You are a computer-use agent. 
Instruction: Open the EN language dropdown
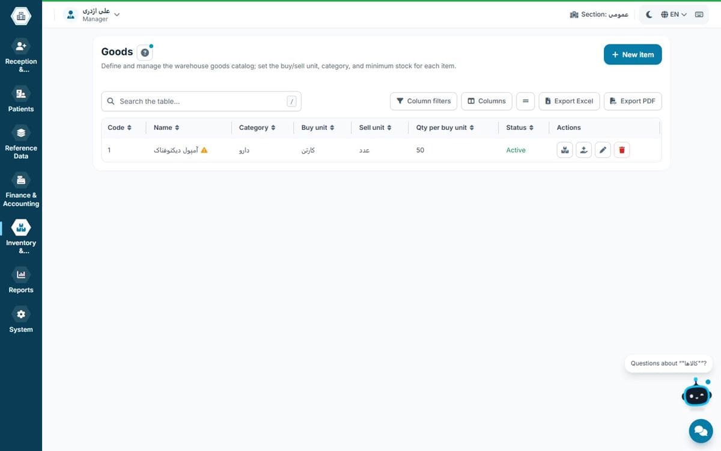[x=674, y=14]
